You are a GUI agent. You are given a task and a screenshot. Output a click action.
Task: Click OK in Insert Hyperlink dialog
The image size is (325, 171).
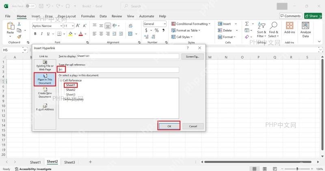169,126
